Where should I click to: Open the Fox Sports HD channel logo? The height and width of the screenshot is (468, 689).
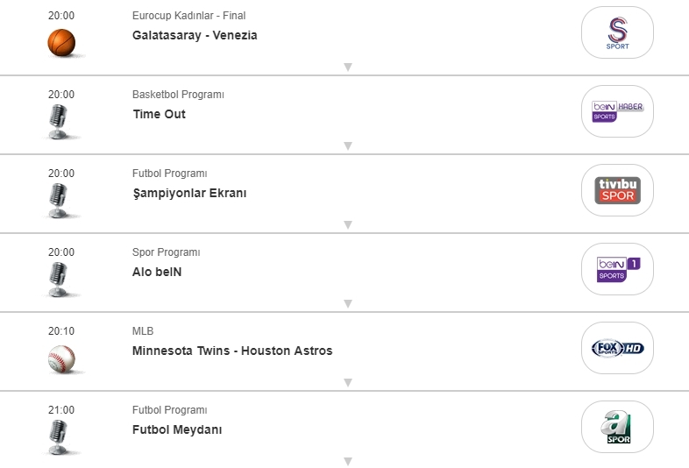[617, 348]
